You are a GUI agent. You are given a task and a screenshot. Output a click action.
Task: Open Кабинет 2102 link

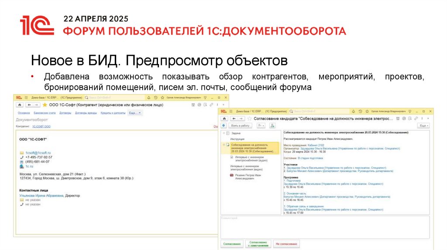[x=316, y=145]
